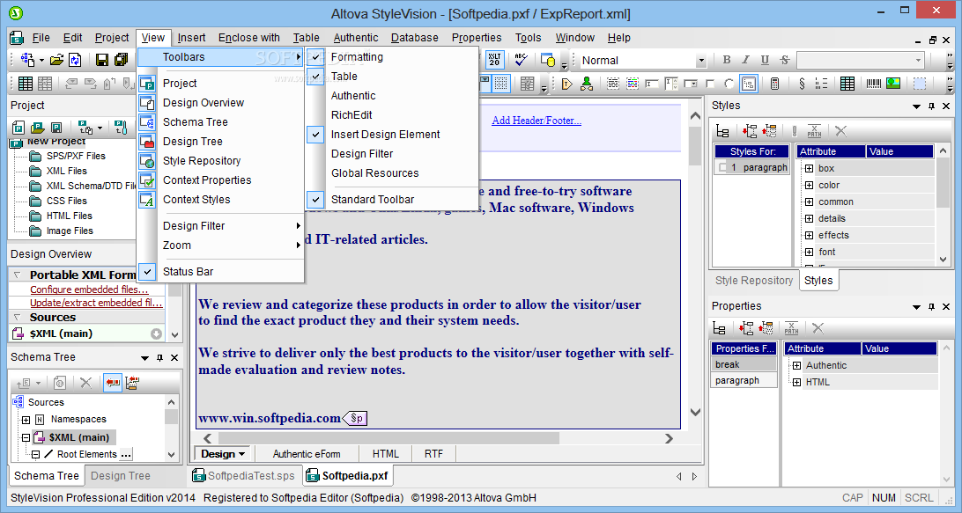Image resolution: width=962 pixels, height=513 pixels.
Task: Open the Normal paragraph format dropdown
Action: pyautogui.click(x=700, y=60)
